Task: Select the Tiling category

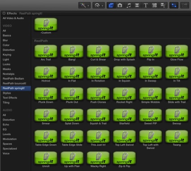Action: click(x=6, y=102)
